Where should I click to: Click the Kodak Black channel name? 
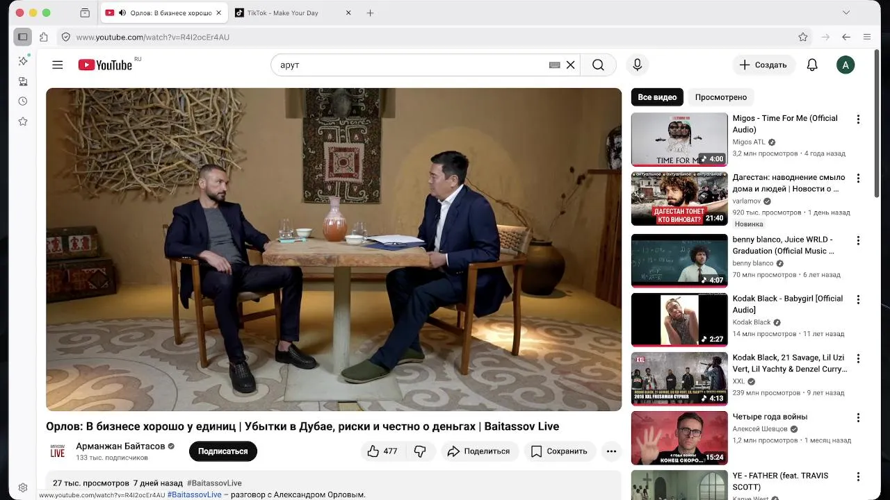click(752, 323)
